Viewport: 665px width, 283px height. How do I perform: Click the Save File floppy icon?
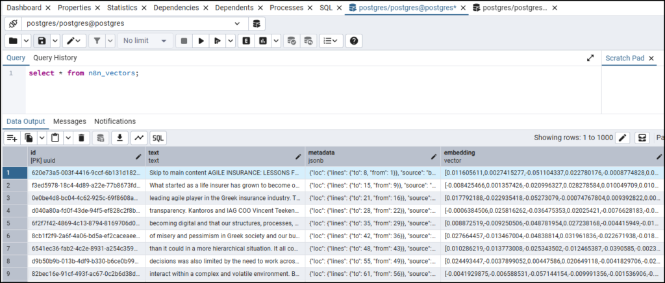42,41
